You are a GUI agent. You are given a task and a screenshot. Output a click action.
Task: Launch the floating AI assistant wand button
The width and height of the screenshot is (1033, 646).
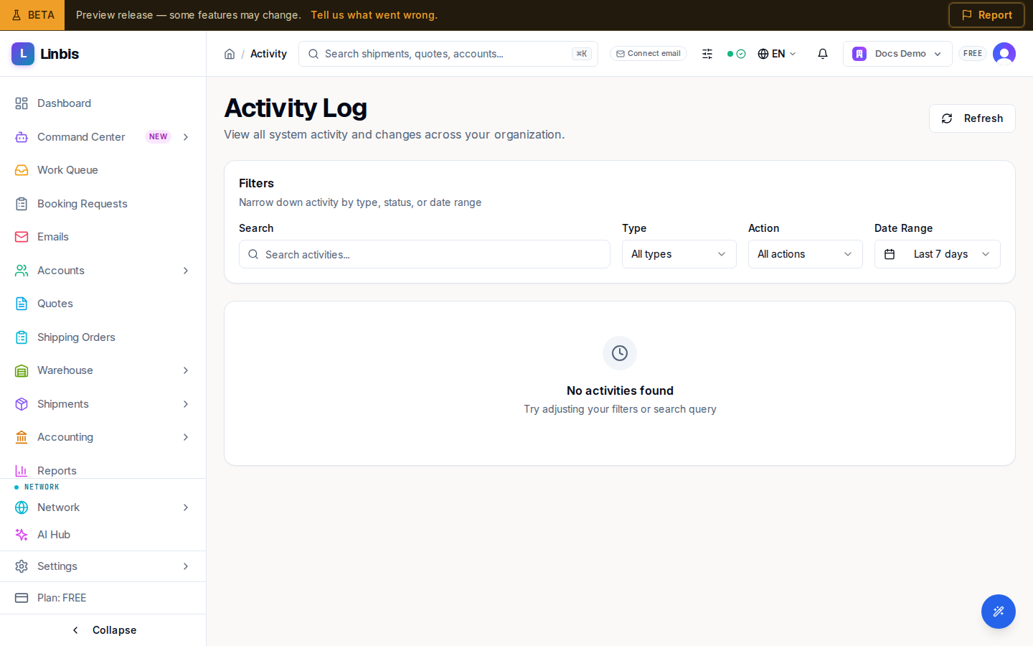pyautogui.click(x=999, y=612)
